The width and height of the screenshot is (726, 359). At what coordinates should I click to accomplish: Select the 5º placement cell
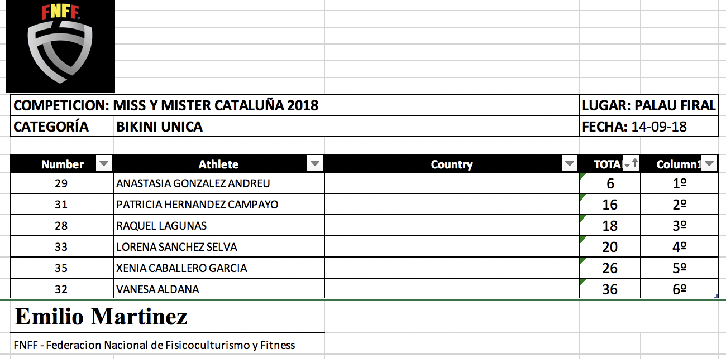pos(679,268)
